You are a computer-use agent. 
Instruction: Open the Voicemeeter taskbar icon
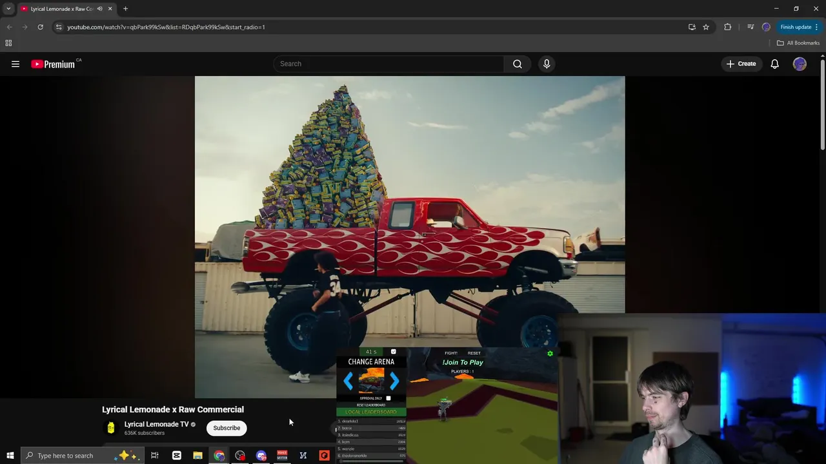click(x=282, y=456)
